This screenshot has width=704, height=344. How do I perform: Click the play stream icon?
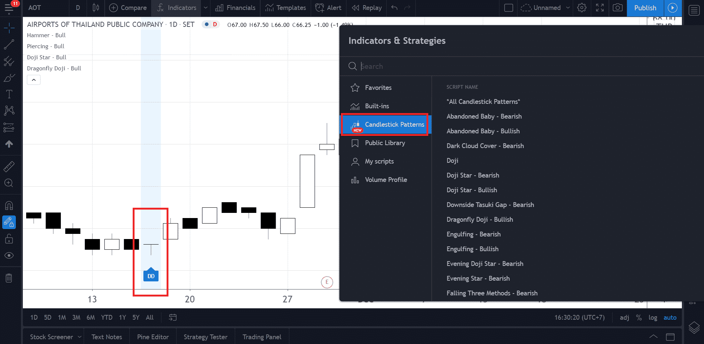(673, 8)
